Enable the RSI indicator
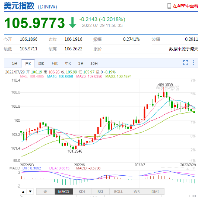Image resolution: width=203 pixels, height=197 pixels. [100, 192]
